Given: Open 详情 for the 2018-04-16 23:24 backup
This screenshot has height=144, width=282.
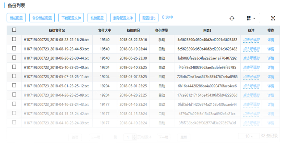Looking at the screenshot, I should tap(271, 105).
